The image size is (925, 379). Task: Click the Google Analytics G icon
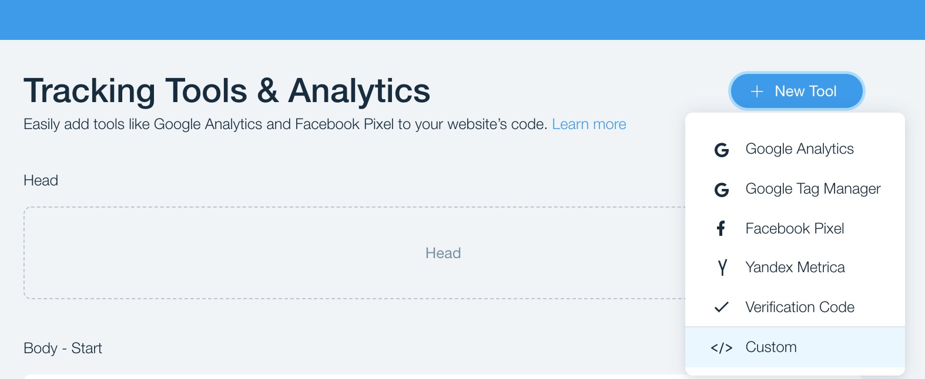click(x=722, y=150)
